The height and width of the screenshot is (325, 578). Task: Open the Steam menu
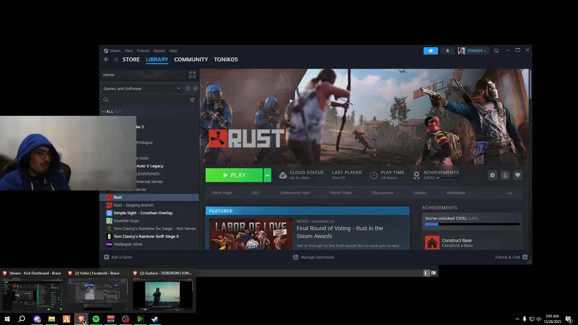(x=115, y=51)
